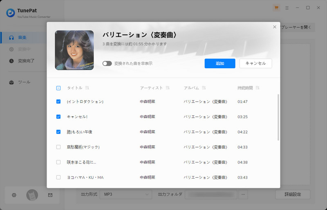
Task: Click duration 01:47
Action: (242, 102)
